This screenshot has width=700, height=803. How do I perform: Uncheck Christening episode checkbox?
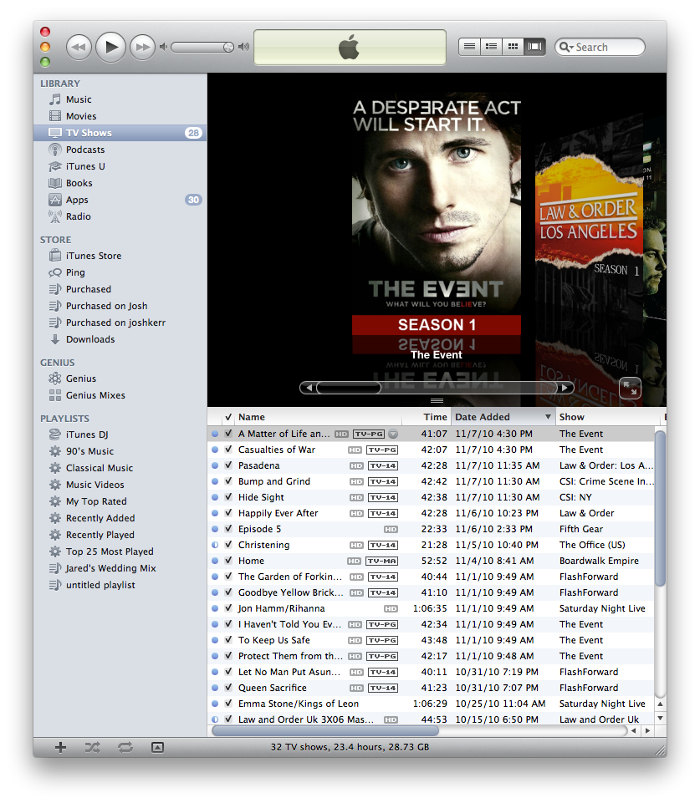228,545
